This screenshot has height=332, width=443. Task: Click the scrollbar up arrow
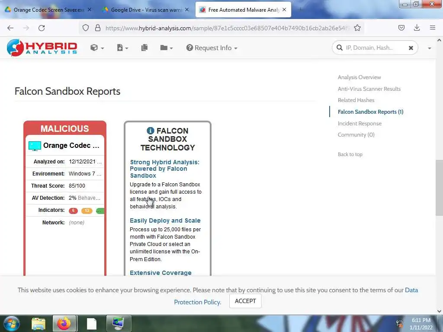(x=439, y=40)
